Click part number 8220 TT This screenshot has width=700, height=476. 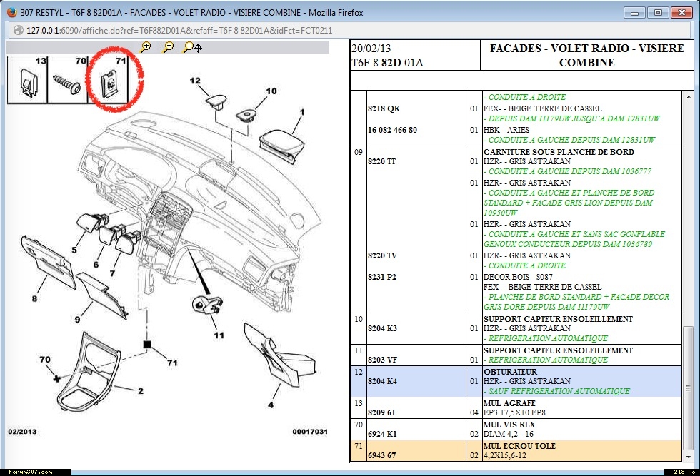pos(383,162)
